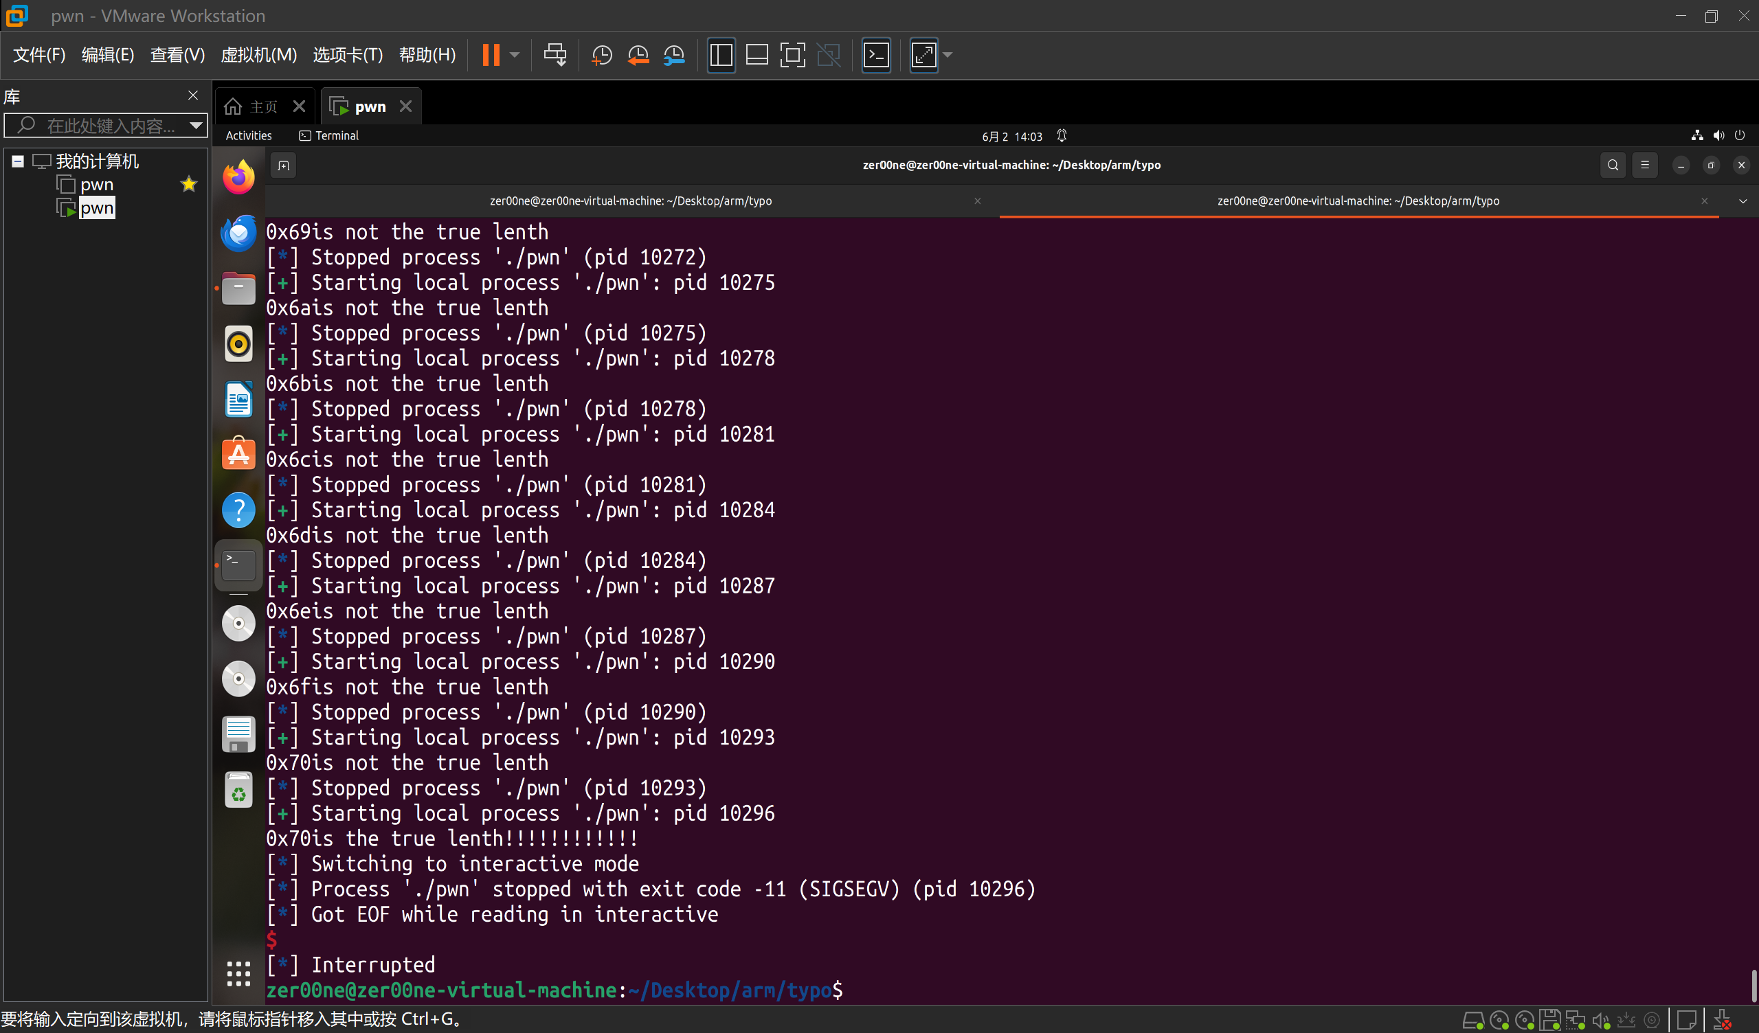The image size is (1759, 1033).
Task: Open the library search dropdown arrow
Action: tap(196, 126)
